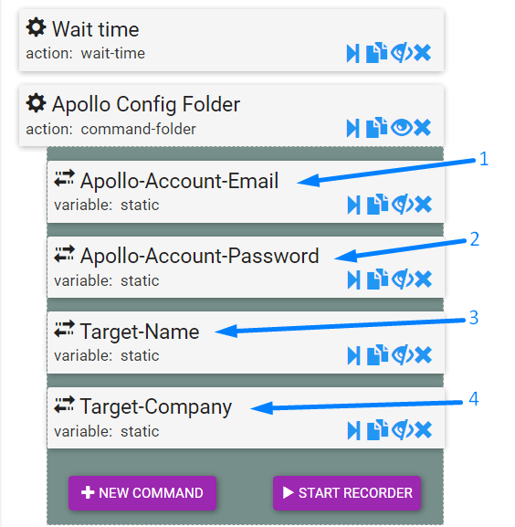
Task: Open the Apollo Config Folder gear settings
Action: [36, 103]
